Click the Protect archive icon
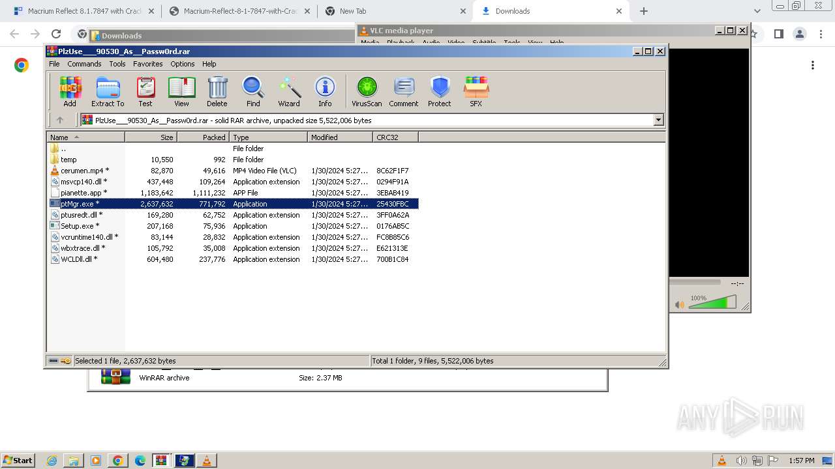This screenshot has width=835, height=469. point(440,91)
